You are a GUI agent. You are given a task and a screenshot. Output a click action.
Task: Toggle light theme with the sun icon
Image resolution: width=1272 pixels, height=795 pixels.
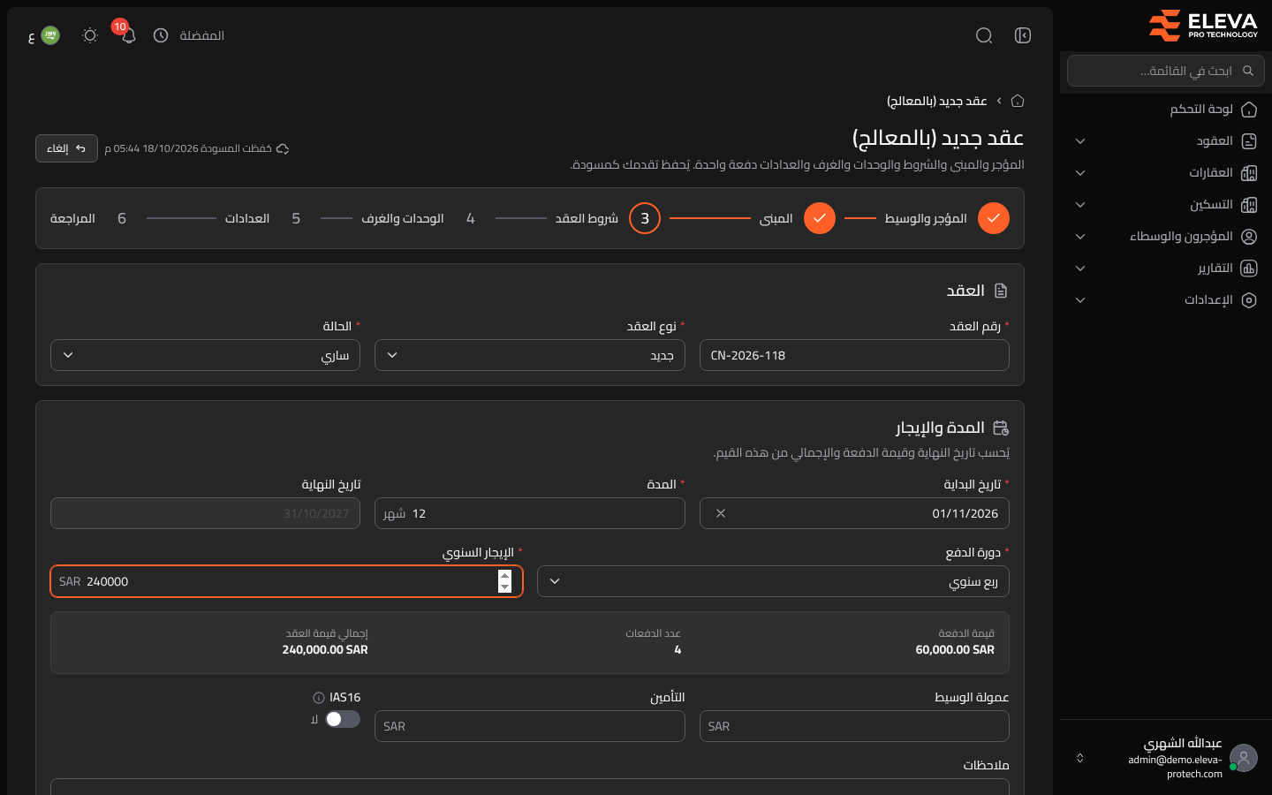pyautogui.click(x=90, y=35)
